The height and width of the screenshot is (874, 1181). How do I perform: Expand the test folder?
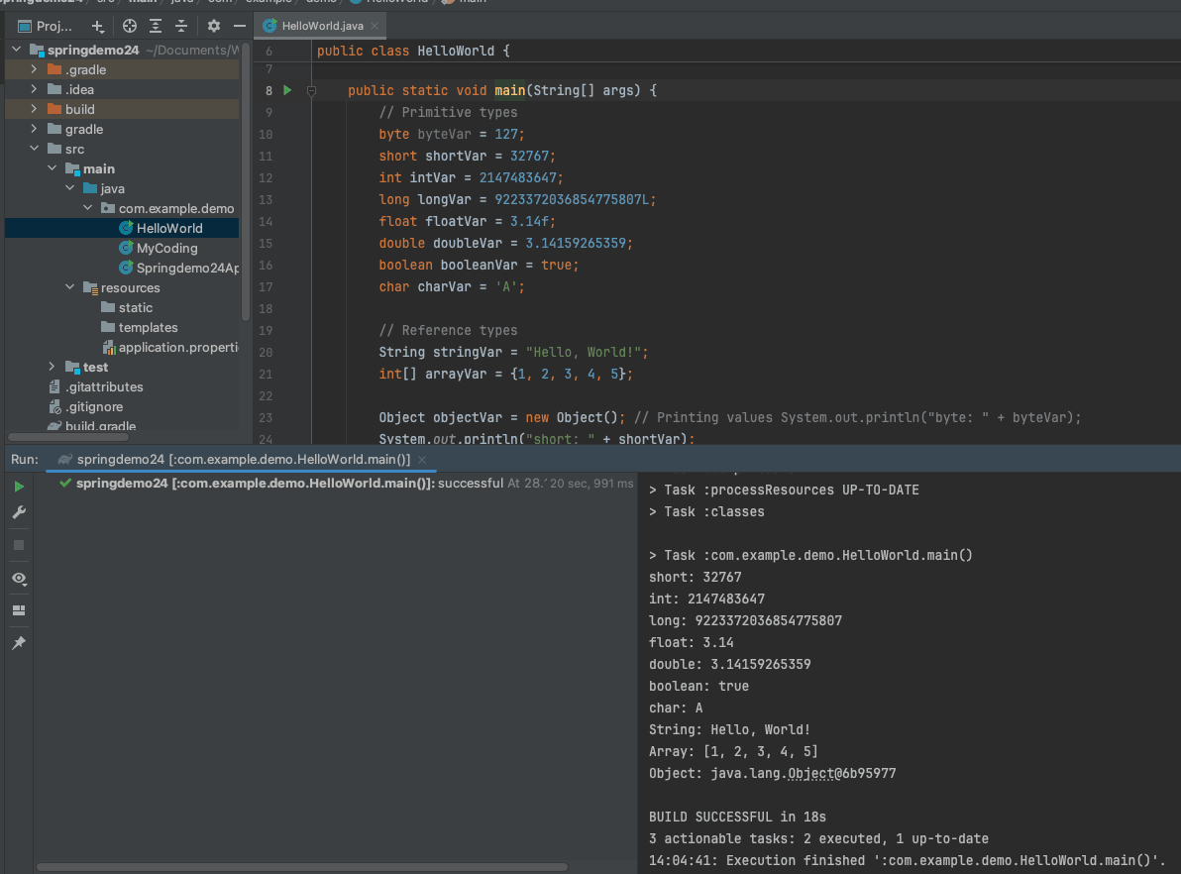coord(52,367)
